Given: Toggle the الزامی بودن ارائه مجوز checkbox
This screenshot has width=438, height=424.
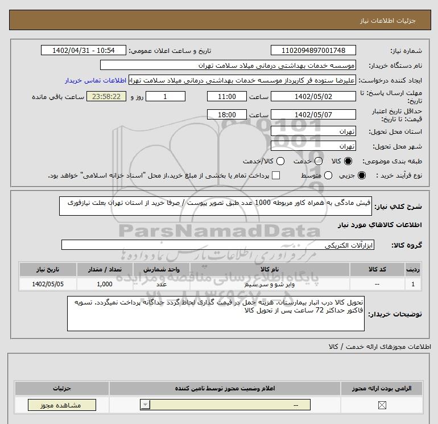Looking at the screenshot, I should pos(382,405).
